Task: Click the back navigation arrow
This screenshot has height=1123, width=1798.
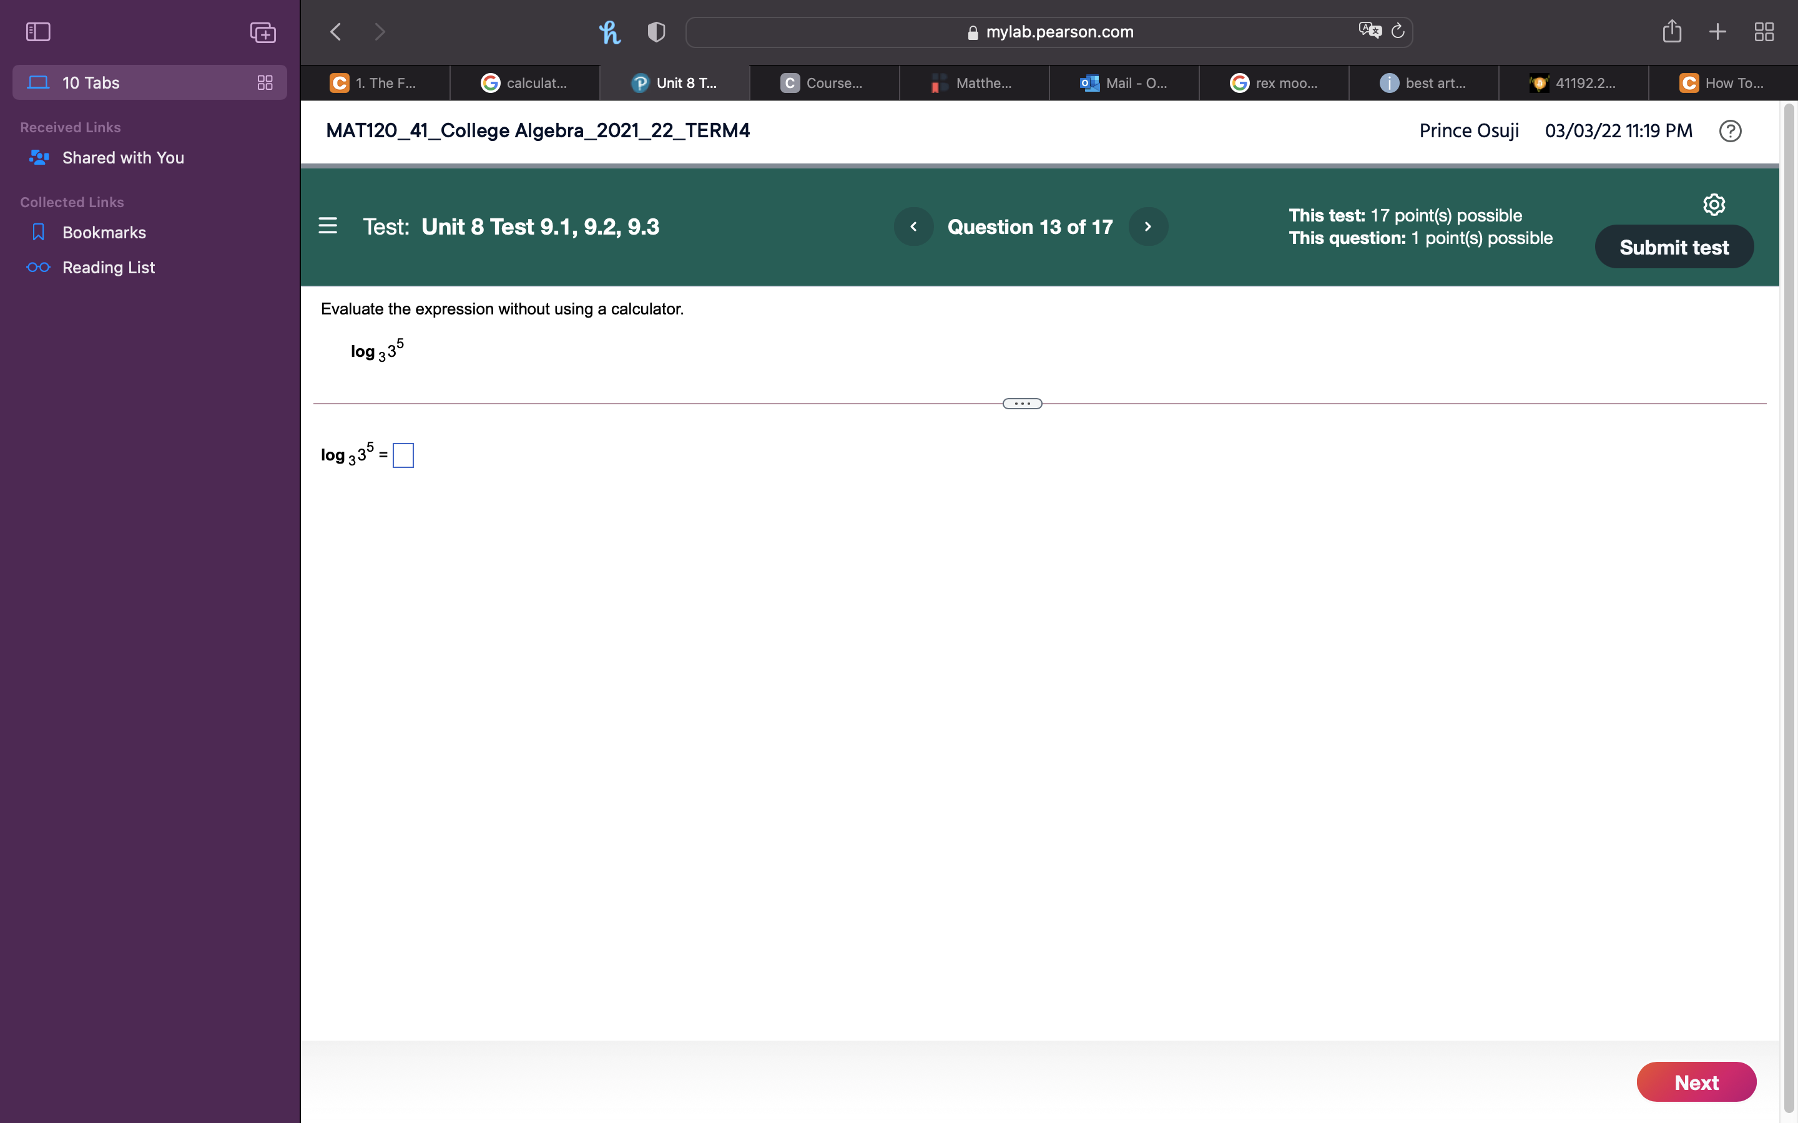Action: 336,31
